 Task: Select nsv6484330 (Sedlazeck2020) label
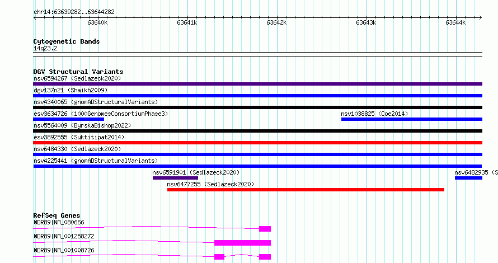click(77, 149)
